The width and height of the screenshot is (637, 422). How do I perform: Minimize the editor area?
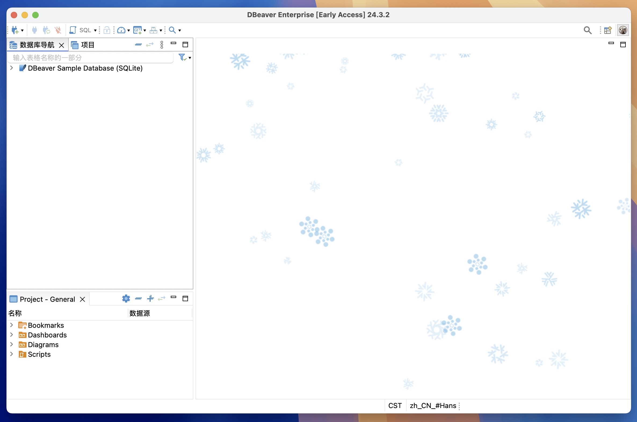(x=611, y=43)
